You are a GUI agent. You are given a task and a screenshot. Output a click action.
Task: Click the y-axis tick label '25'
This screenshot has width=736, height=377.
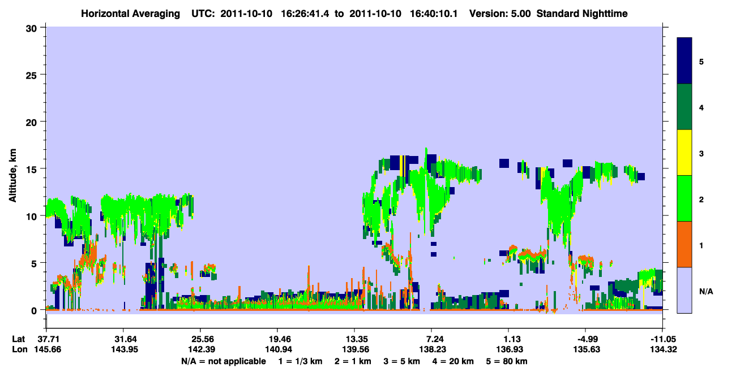32,75
